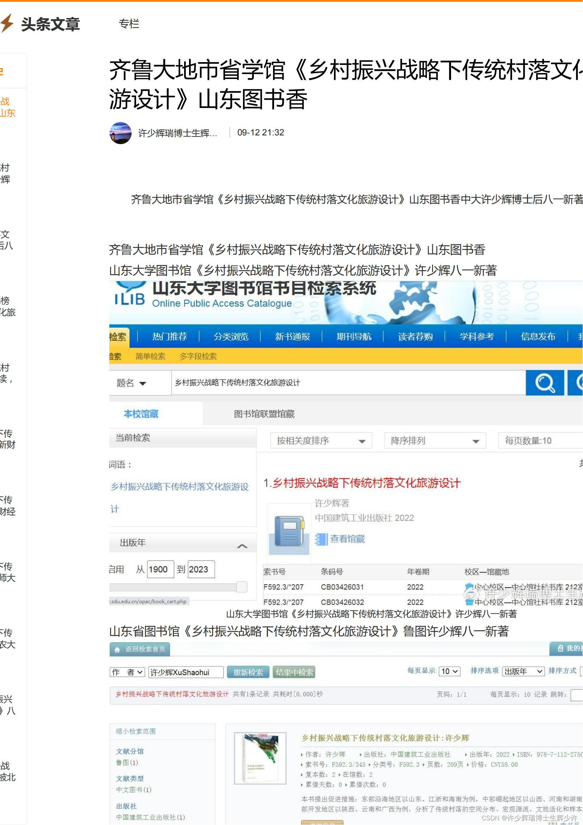Click the blue magnifier search button
The image size is (583, 825).
[545, 383]
